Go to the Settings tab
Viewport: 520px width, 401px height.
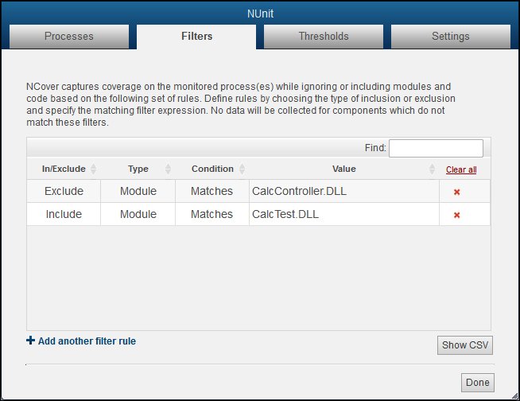tap(451, 36)
